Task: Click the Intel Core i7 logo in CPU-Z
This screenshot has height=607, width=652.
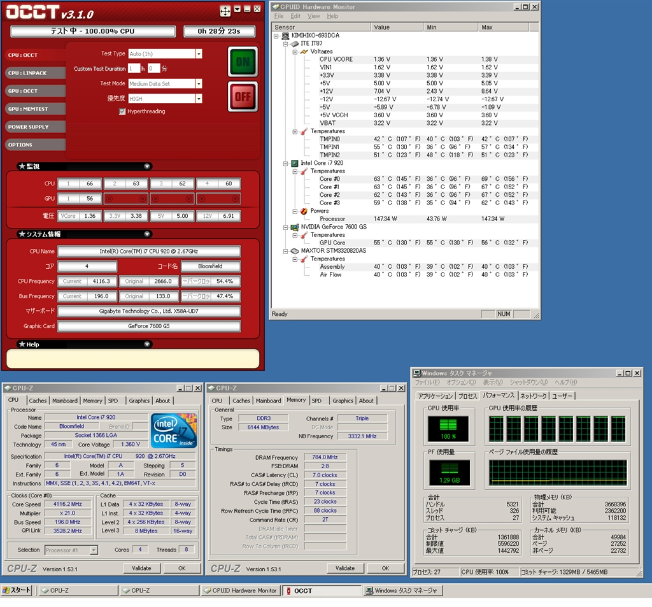Action: tap(174, 430)
